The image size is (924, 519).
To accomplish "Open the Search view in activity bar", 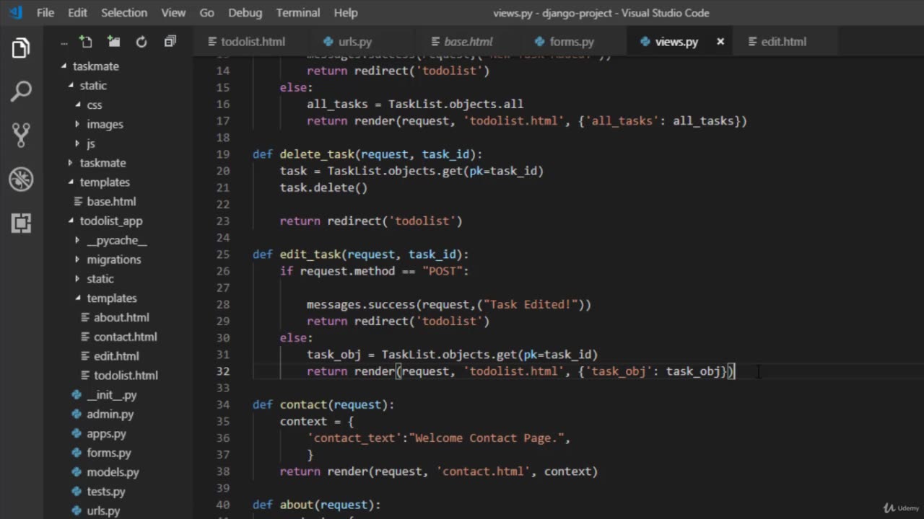I will click(21, 92).
